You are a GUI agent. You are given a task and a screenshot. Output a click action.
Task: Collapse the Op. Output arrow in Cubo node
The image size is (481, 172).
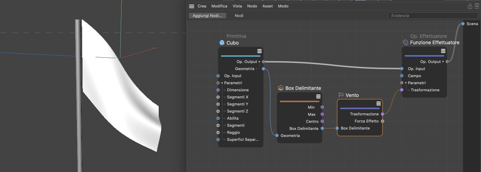click(259, 62)
